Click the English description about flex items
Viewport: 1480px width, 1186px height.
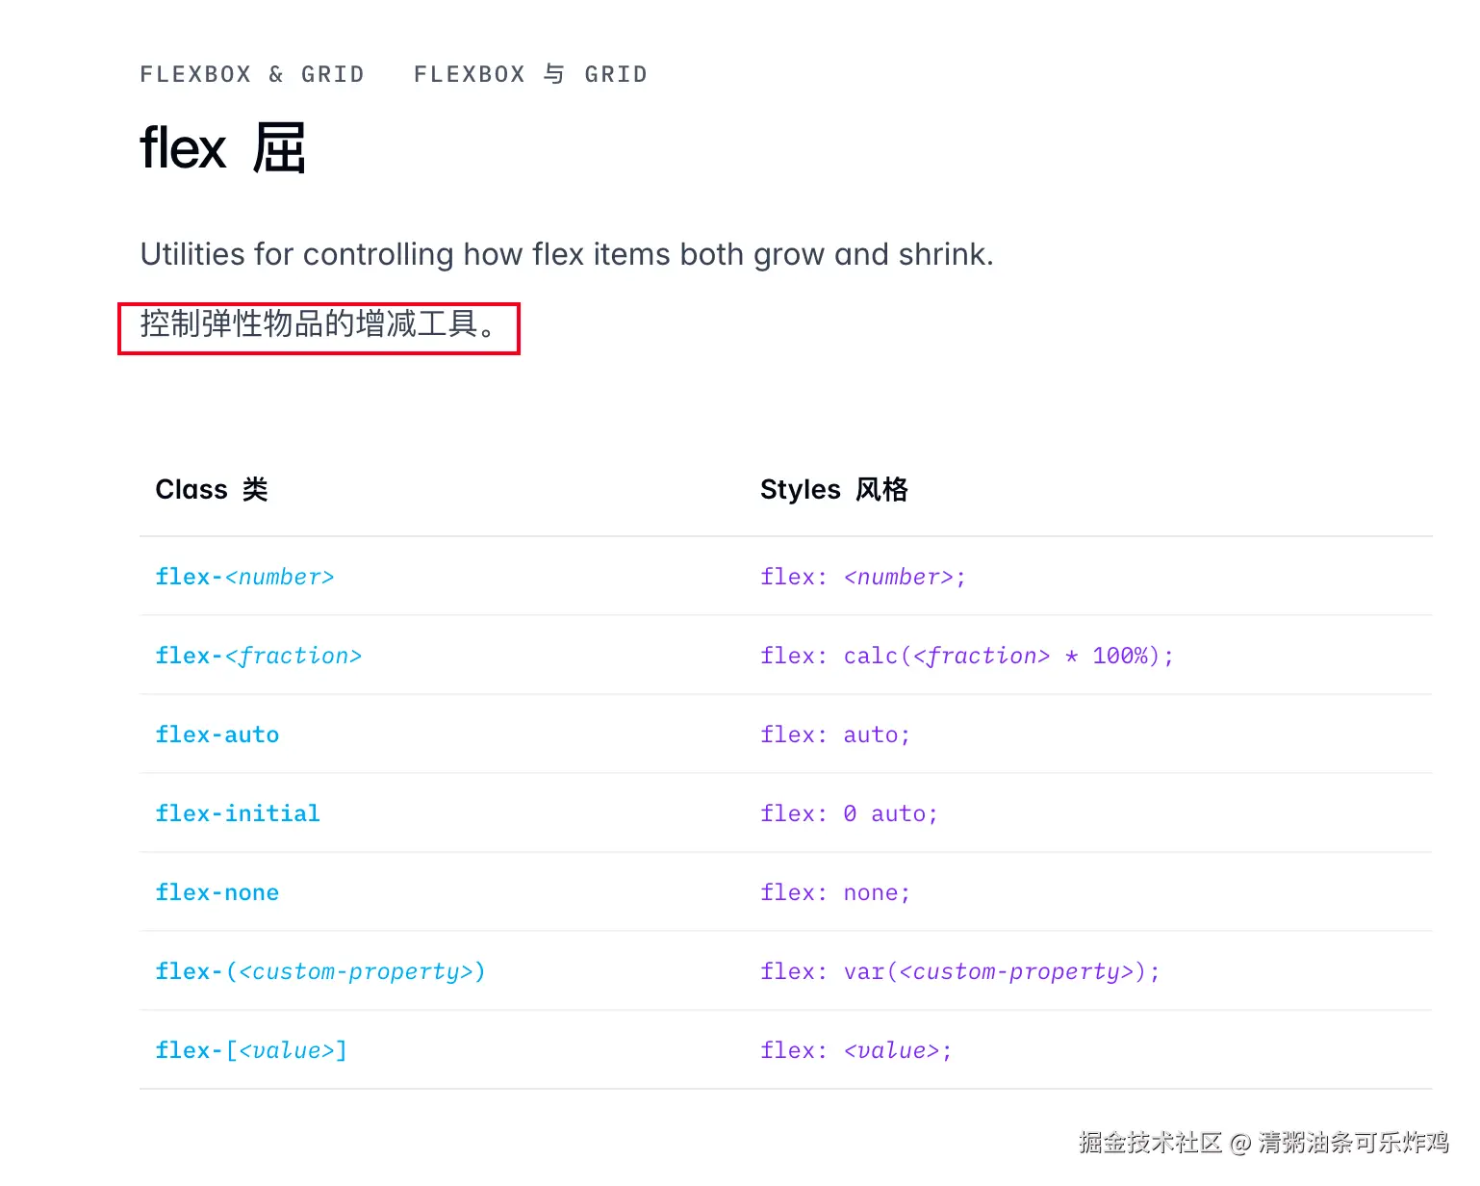point(567,254)
